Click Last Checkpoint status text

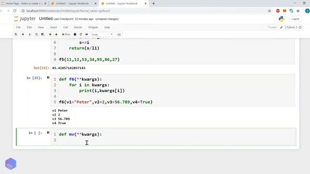tap(73, 19)
